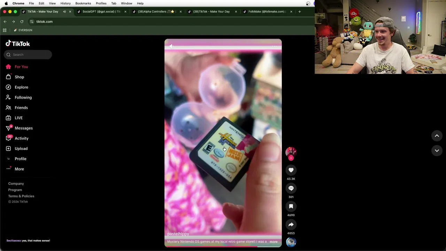Click the site info icon in address bar

pos(32,22)
